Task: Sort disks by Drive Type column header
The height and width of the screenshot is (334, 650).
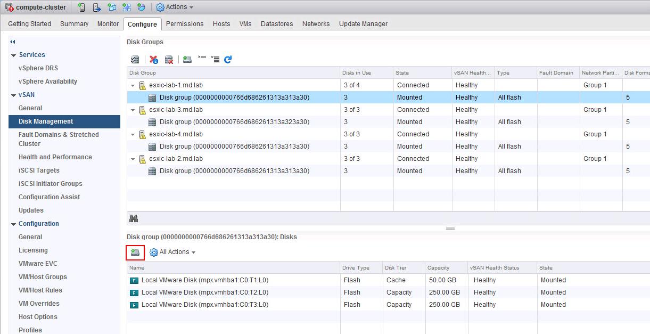Action: (x=361, y=268)
